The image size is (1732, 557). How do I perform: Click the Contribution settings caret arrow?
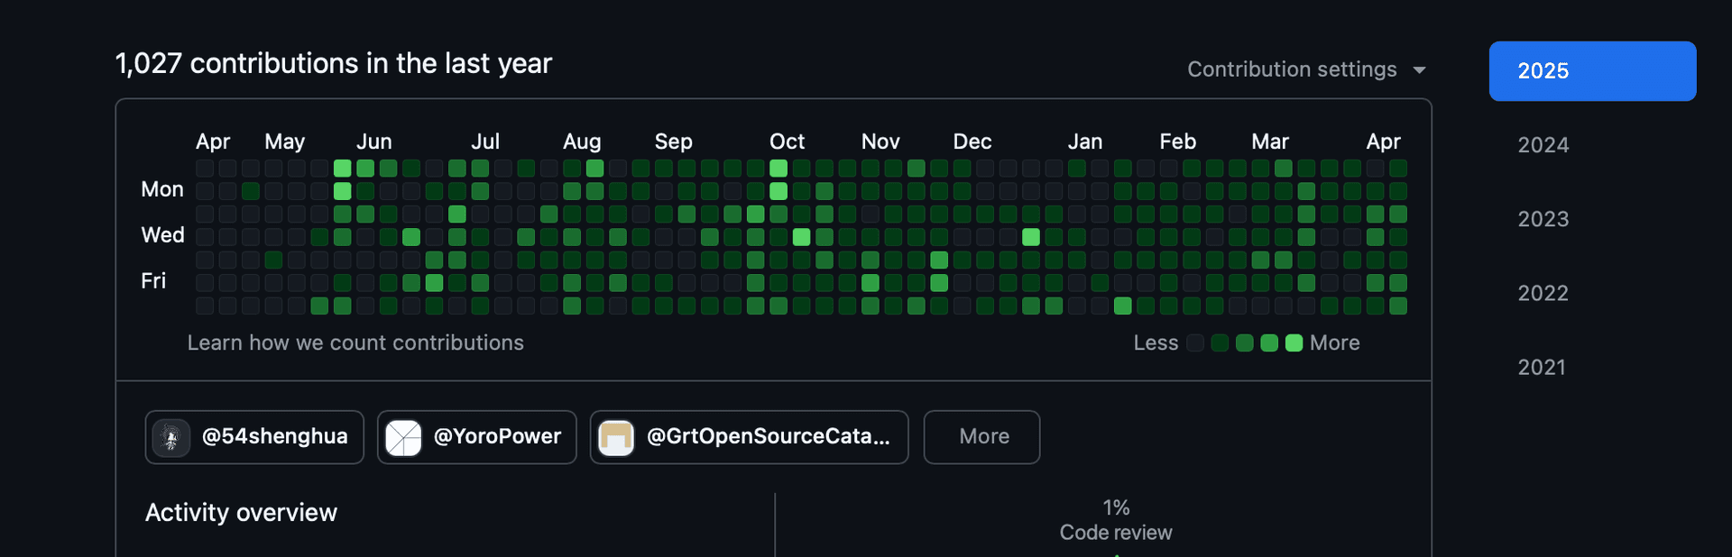coord(1419,70)
